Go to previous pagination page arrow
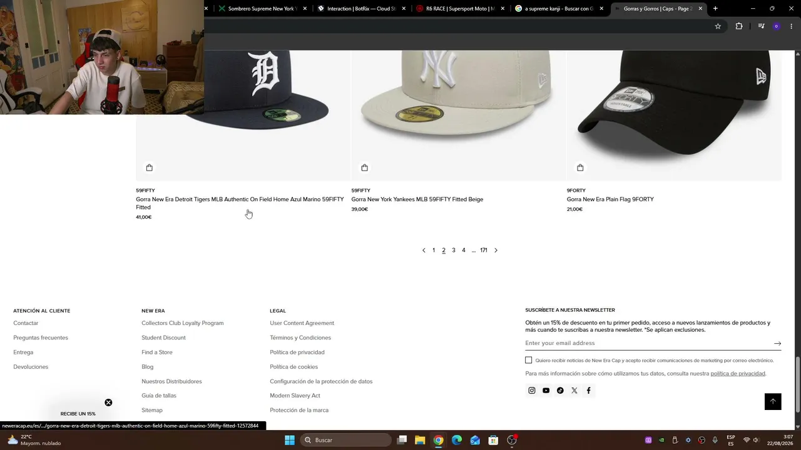Viewport: 801px width, 450px height. point(424,250)
